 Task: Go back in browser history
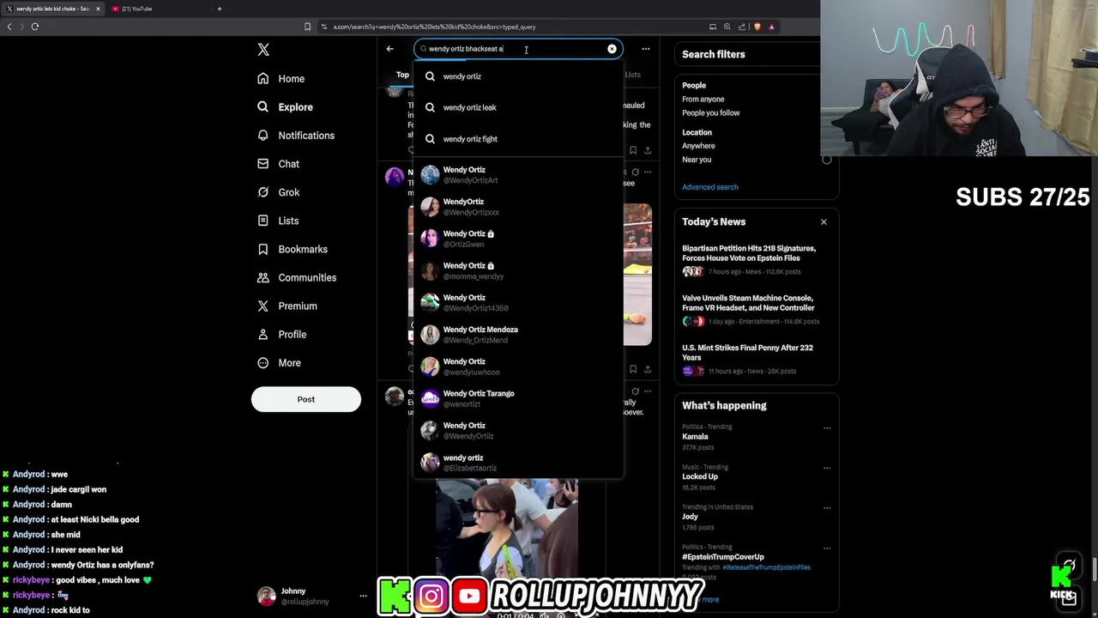pos(9,27)
